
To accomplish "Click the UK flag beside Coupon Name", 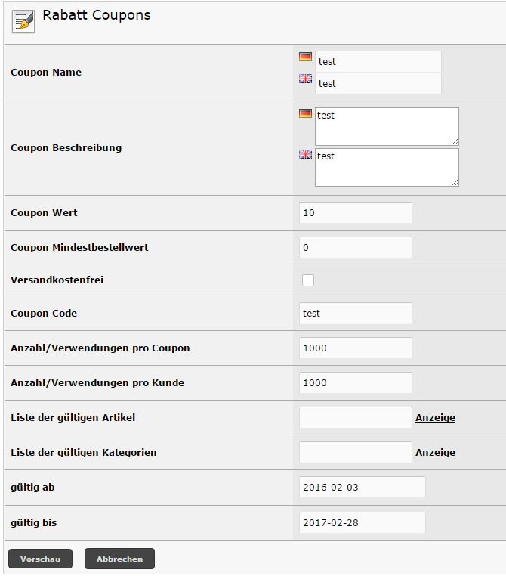I will (305, 79).
